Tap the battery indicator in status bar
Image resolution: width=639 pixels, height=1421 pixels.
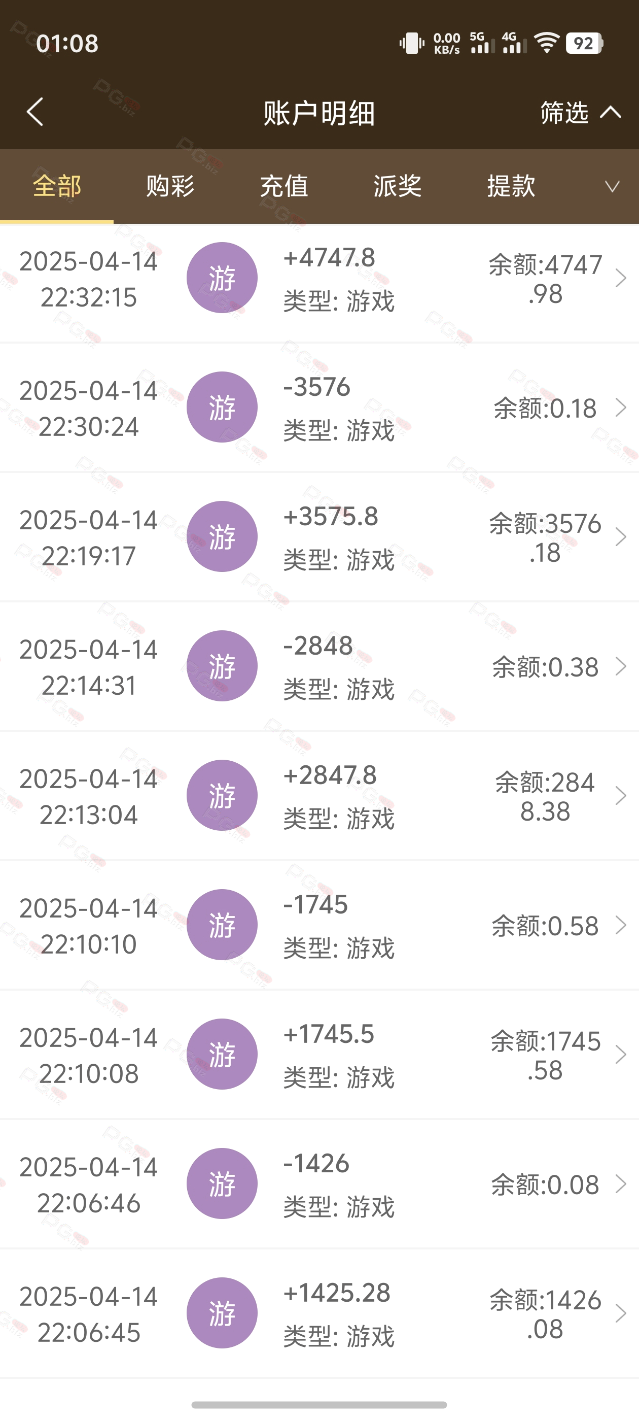point(584,43)
